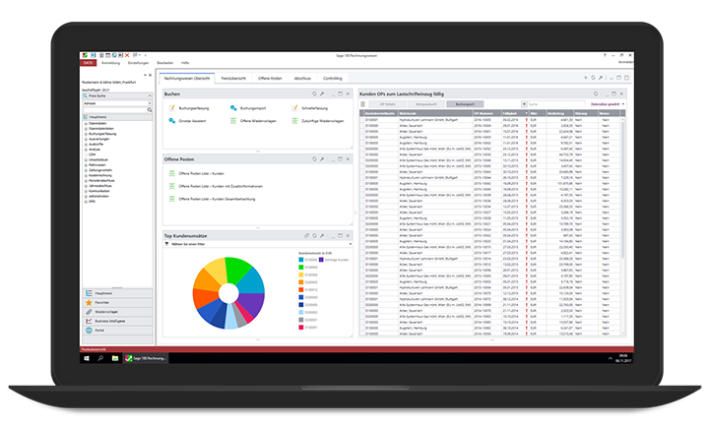Refresh the whole dashboard from the top-right toolbar

tap(593, 78)
